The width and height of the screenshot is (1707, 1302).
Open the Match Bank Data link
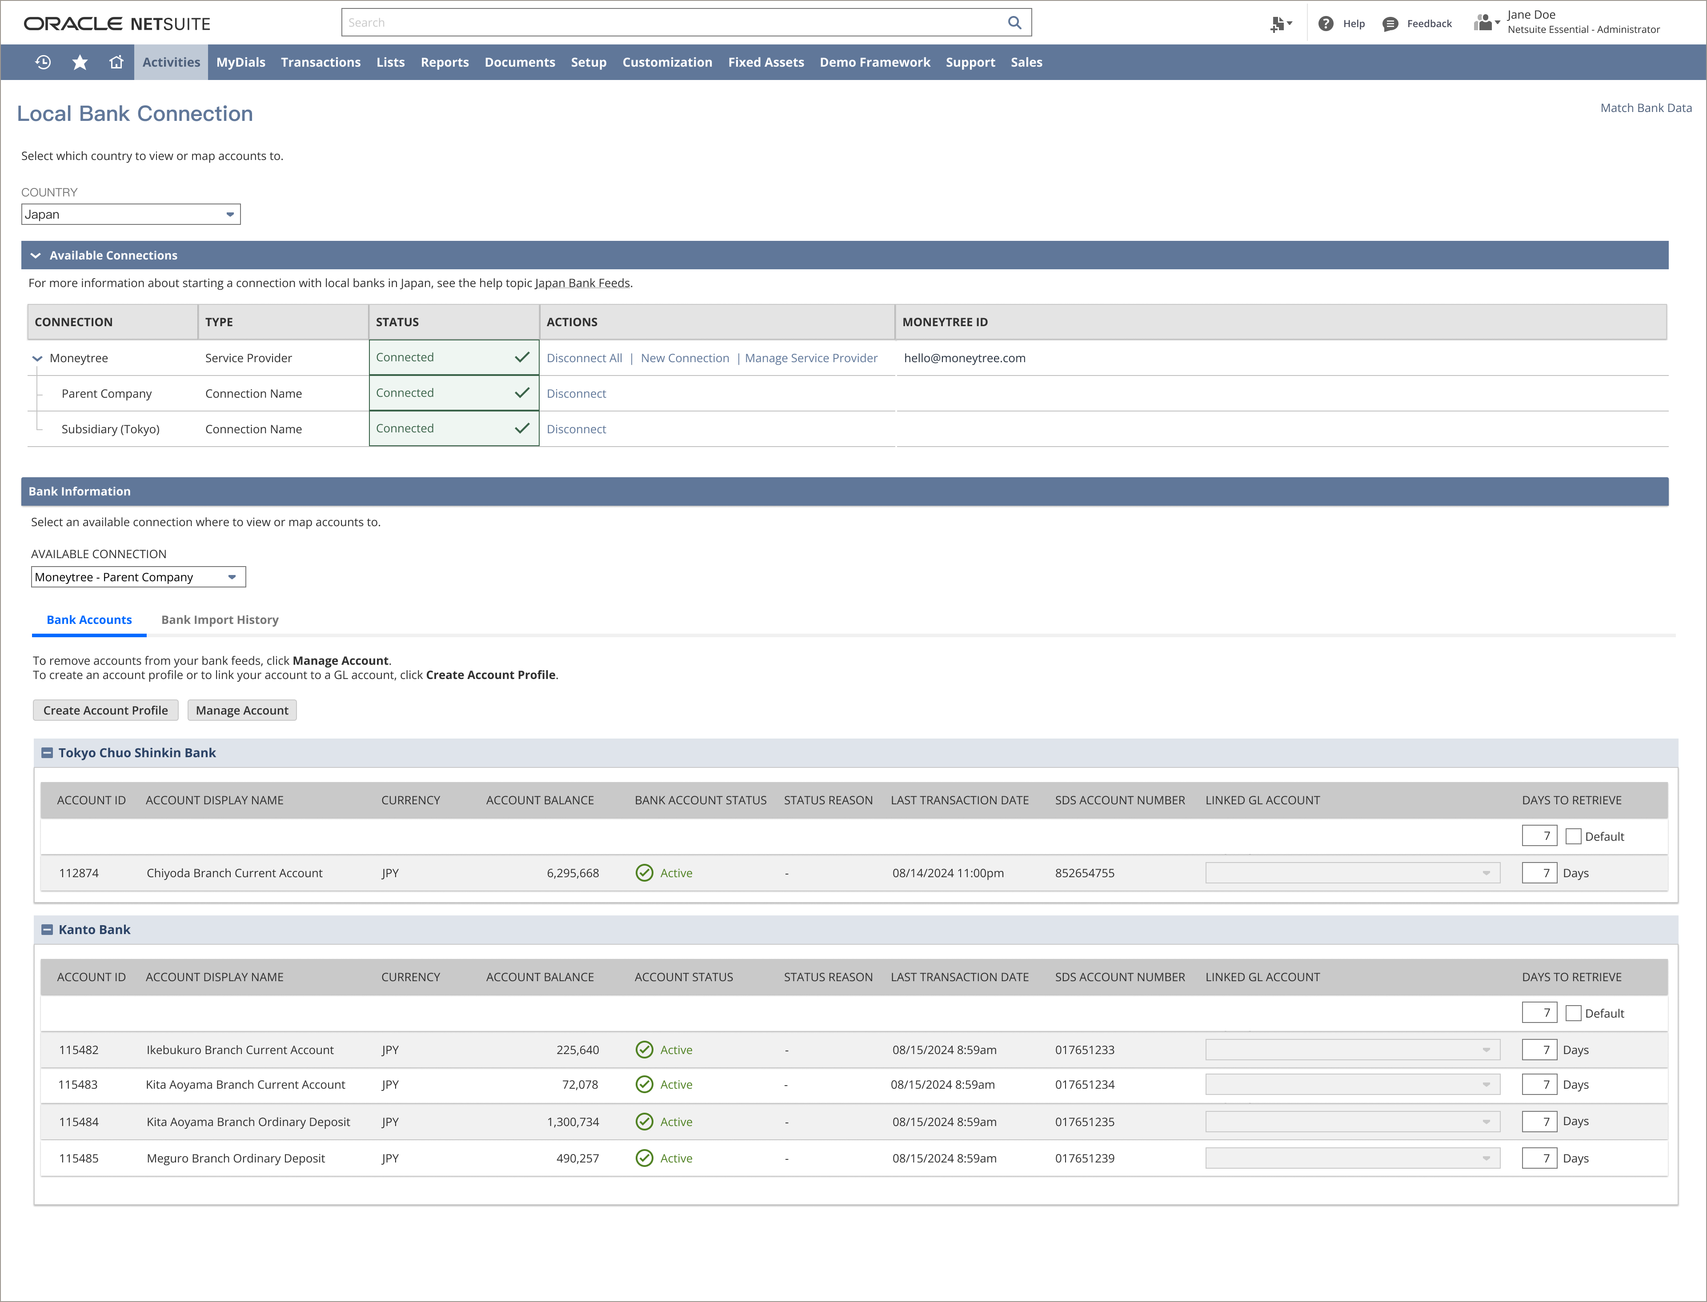tap(1646, 108)
